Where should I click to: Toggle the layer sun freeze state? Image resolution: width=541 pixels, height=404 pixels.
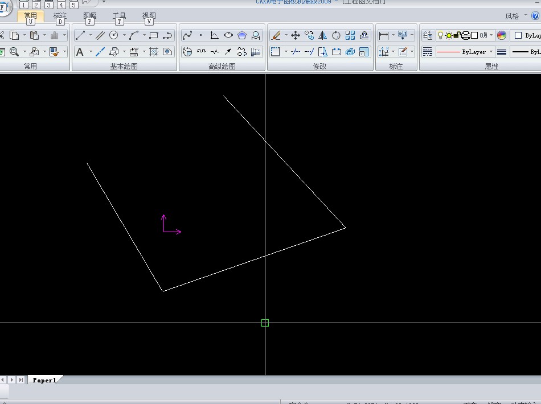(x=449, y=35)
